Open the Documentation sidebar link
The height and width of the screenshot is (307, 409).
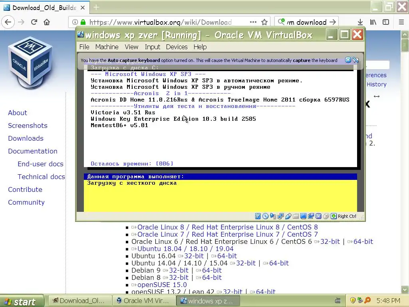33,151
